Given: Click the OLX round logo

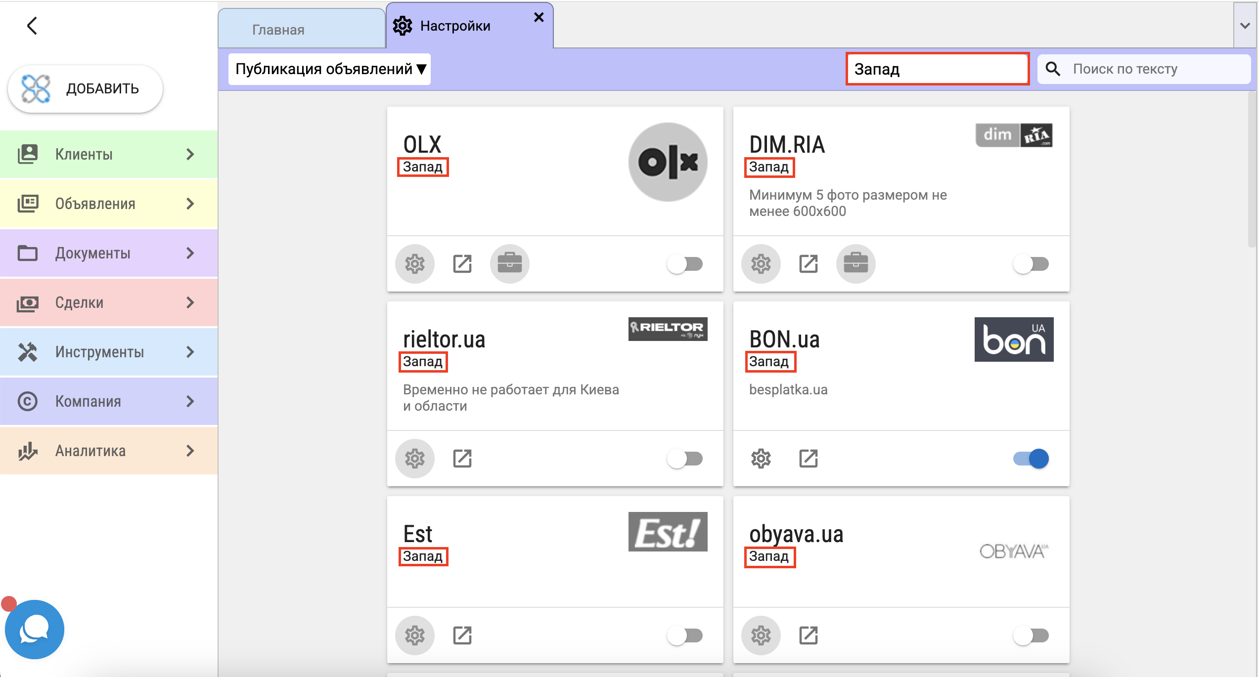Looking at the screenshot, I should tap(668, 162).
